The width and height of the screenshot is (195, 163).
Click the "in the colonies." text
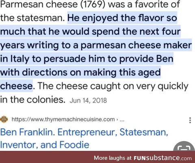pos(32,99)
